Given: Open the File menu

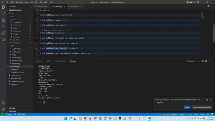Looking at the screenshot, I should [x=7, y=2].
